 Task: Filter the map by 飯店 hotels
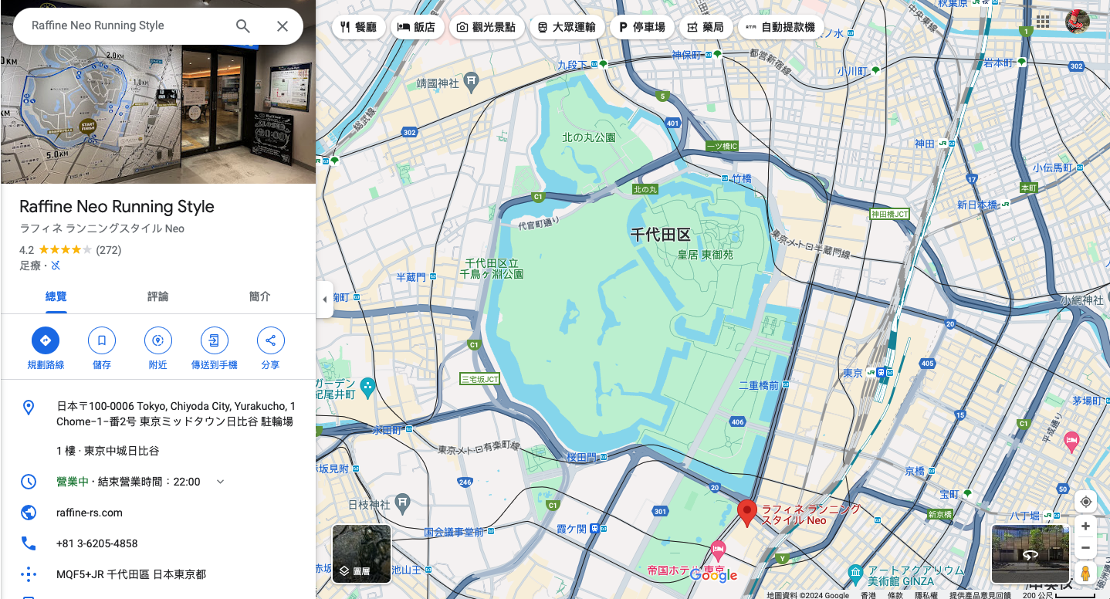coord(417,27)
